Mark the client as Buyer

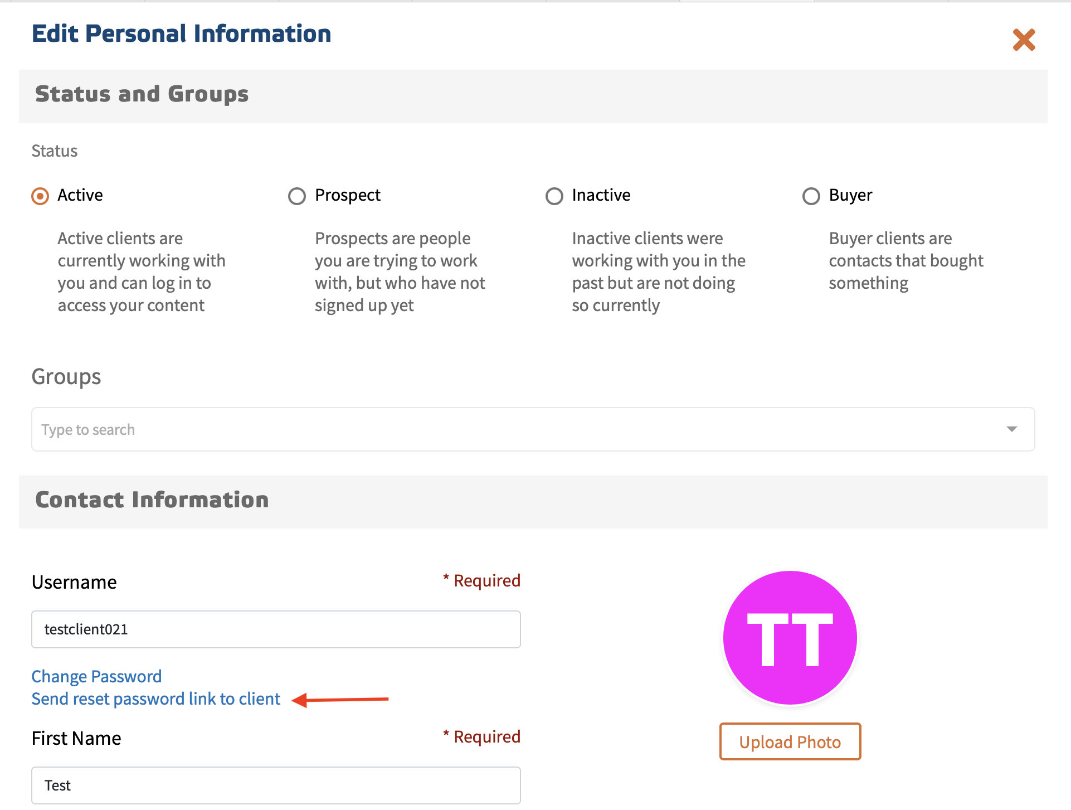tap(811, 196)
